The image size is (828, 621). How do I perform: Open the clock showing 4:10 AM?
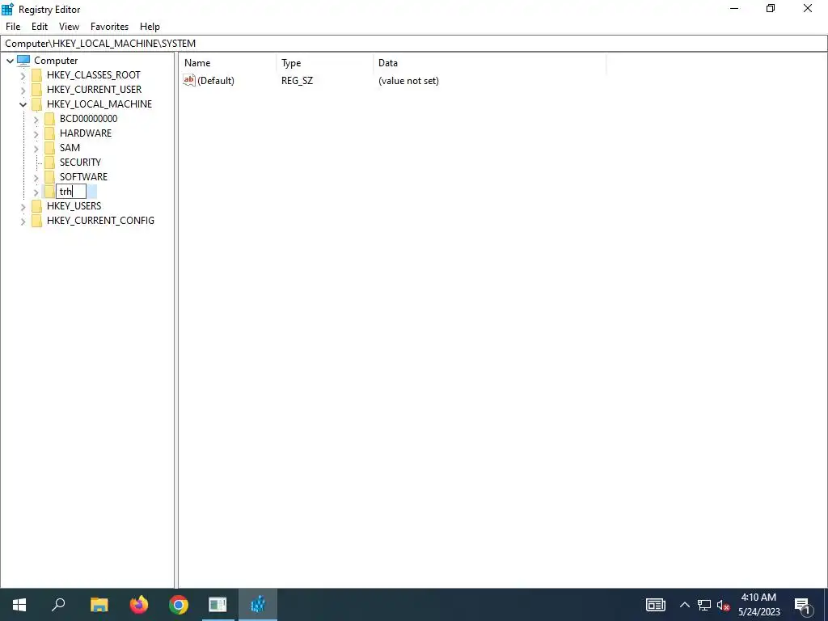click(x=758, y=605)
